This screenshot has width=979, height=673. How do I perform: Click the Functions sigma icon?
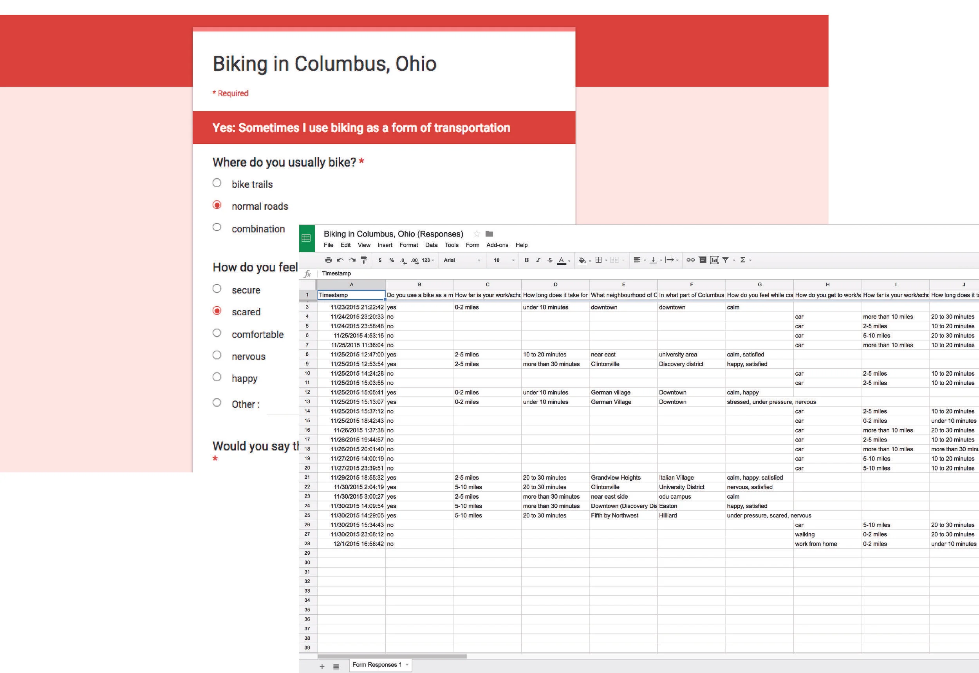(742, 260)
